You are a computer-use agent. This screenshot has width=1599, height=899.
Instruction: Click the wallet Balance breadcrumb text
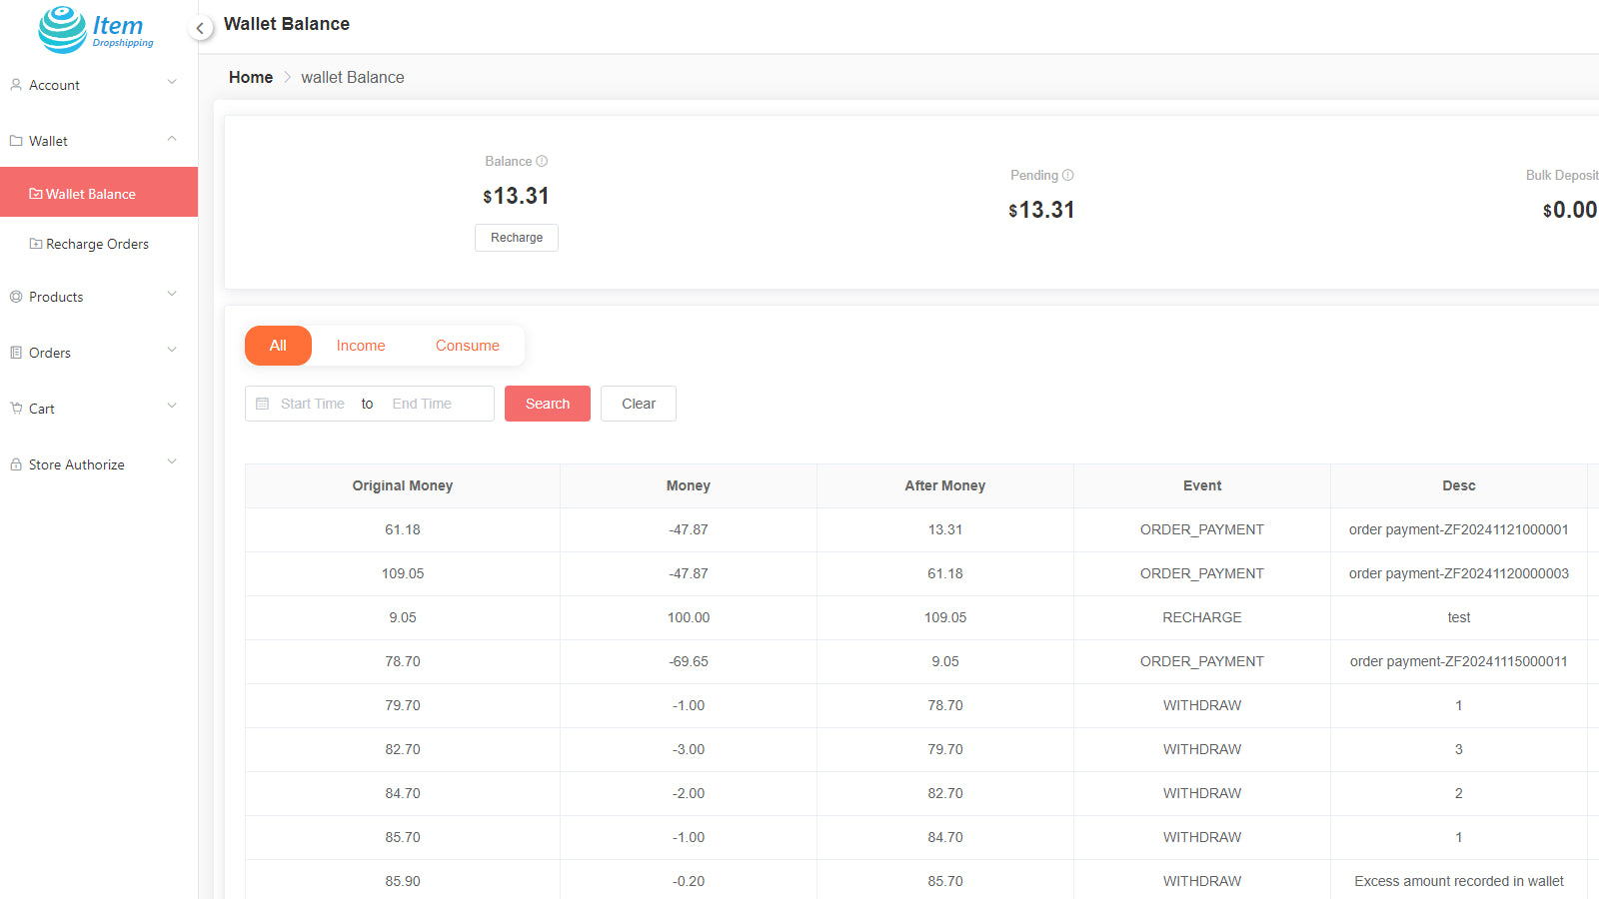[353, 77]
